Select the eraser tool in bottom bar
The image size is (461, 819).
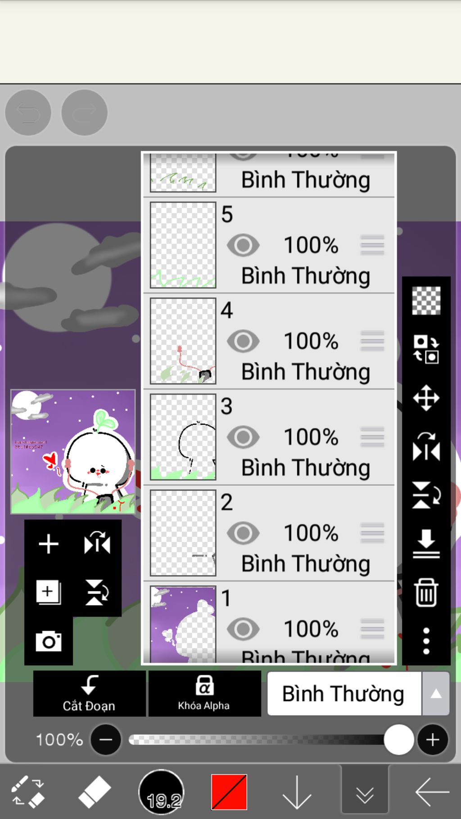[x=94, y=792]
